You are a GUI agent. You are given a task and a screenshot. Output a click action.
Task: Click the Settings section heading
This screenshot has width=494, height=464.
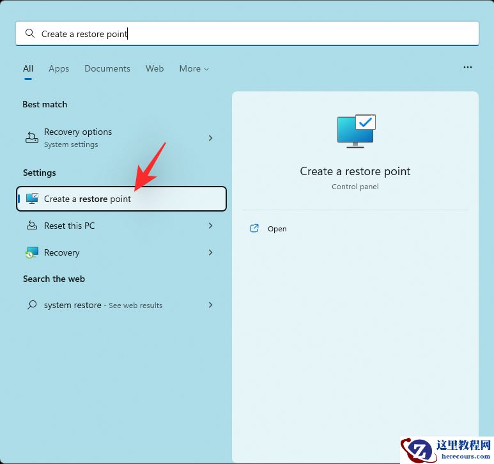point(40,173)
